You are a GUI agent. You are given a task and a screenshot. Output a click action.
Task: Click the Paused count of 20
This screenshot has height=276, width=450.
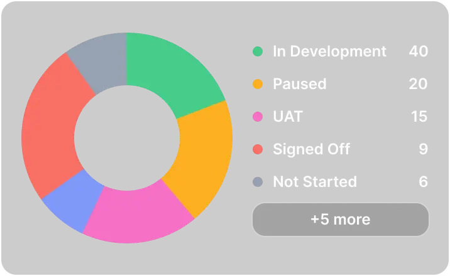tap(418, 84)
